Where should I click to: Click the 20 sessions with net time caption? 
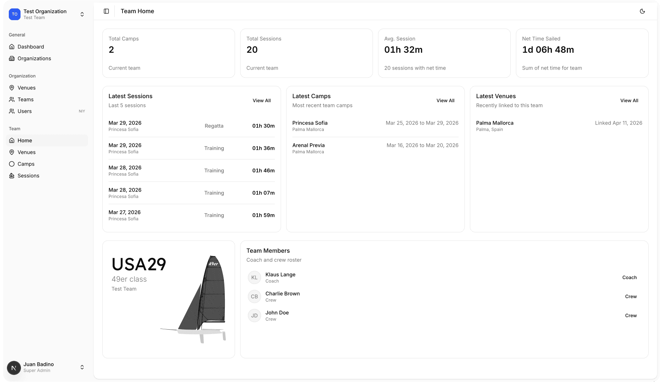(415, 68)
